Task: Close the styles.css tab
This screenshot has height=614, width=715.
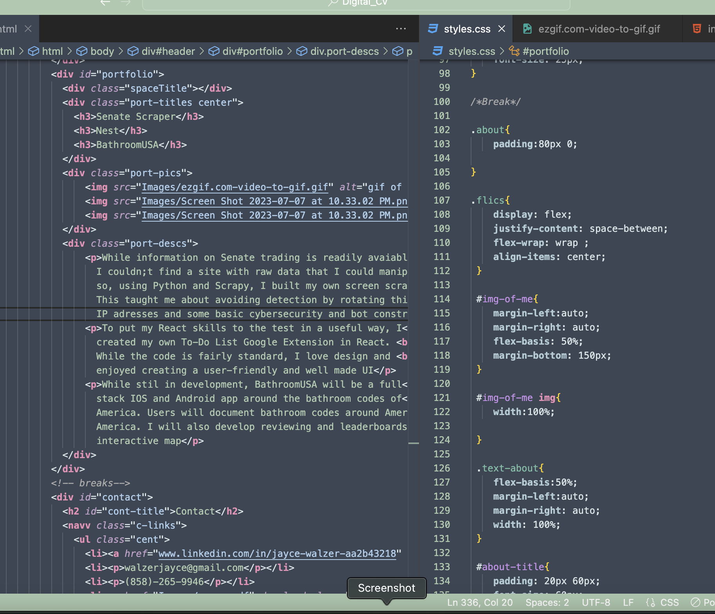Action: [x=502, y=29]
